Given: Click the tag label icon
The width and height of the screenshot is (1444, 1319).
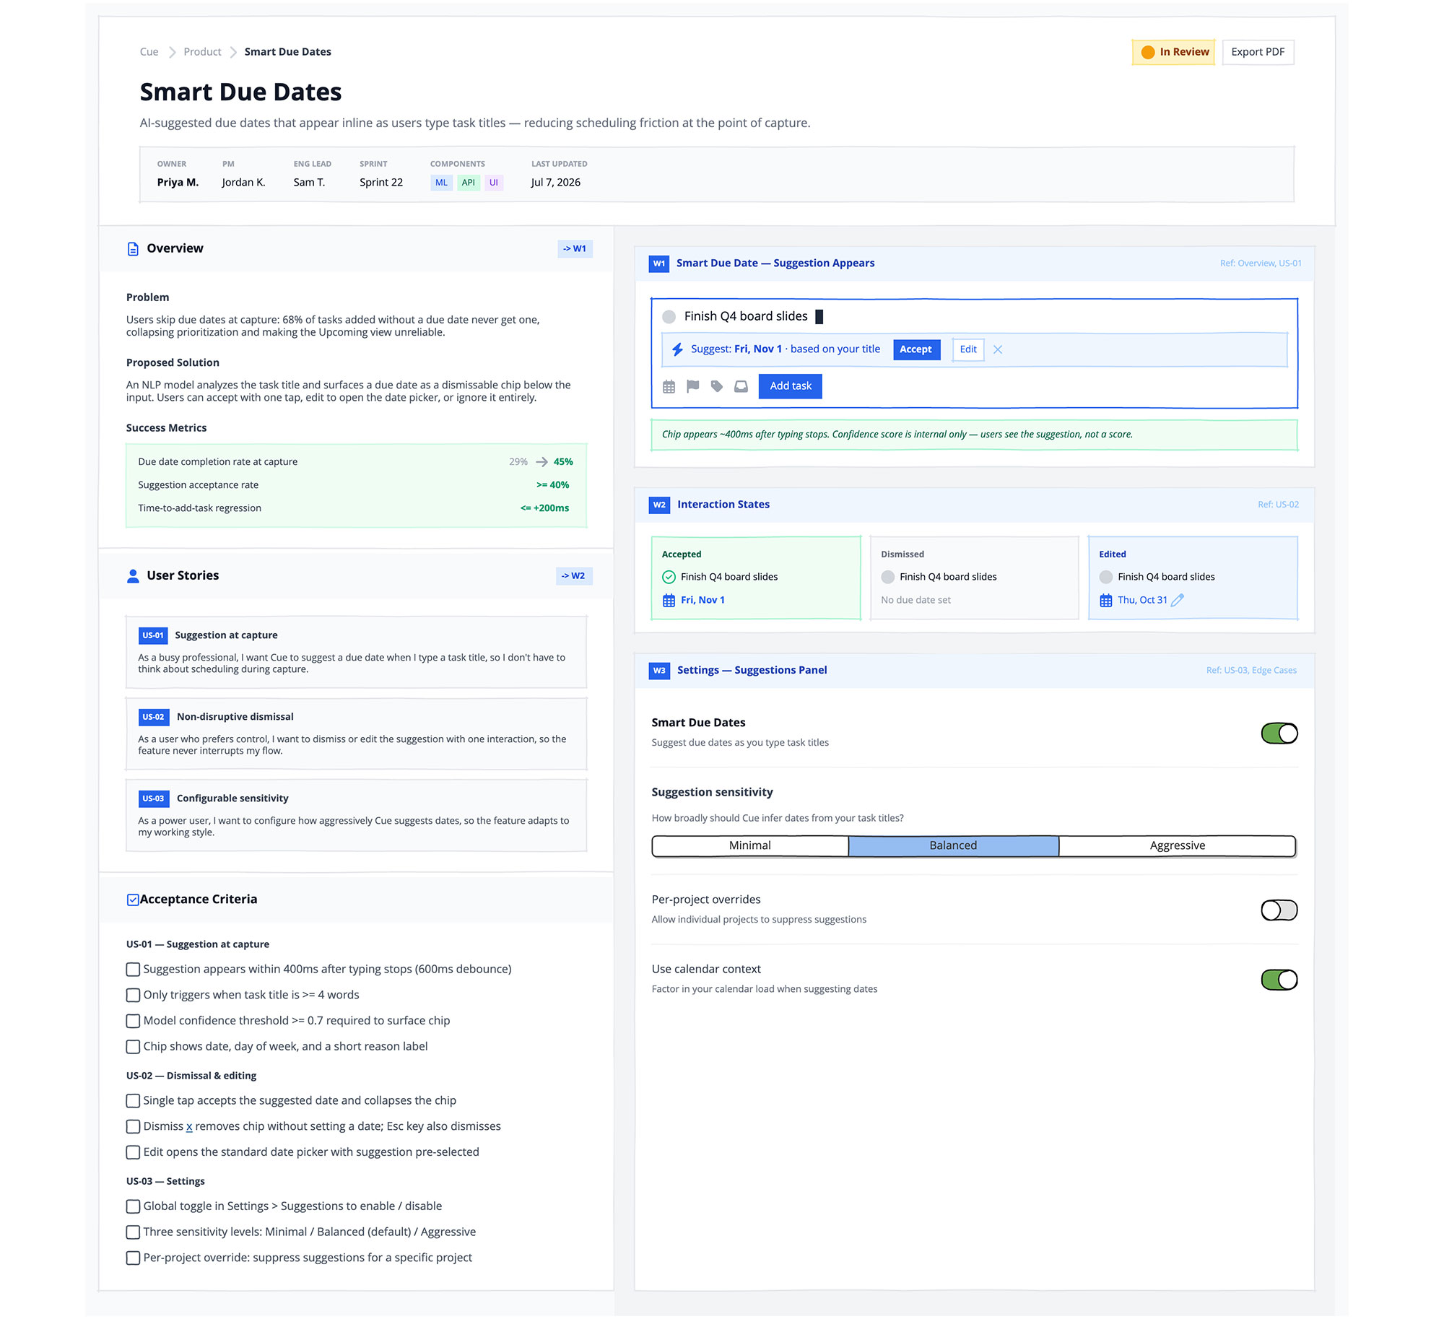Looking at the screenshot, I should pyautogui.click(x=717, y=386).
